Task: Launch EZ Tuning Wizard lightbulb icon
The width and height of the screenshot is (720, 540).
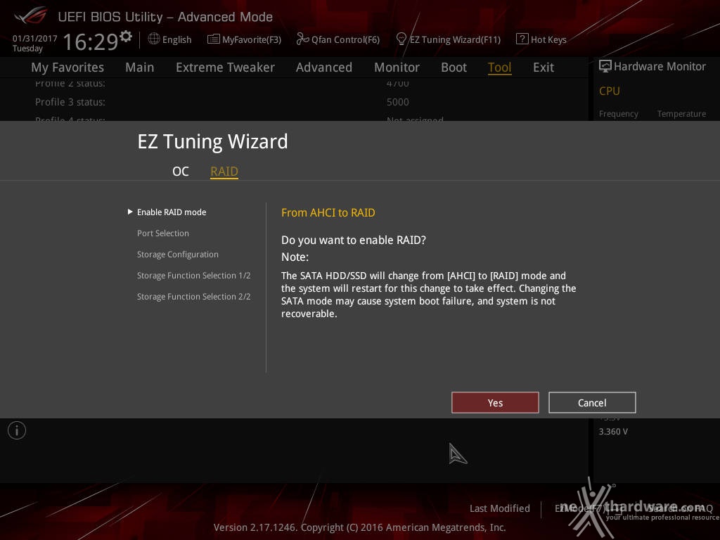Action: coord(401,39)
